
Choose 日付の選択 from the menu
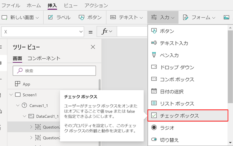tap(188, 91)
